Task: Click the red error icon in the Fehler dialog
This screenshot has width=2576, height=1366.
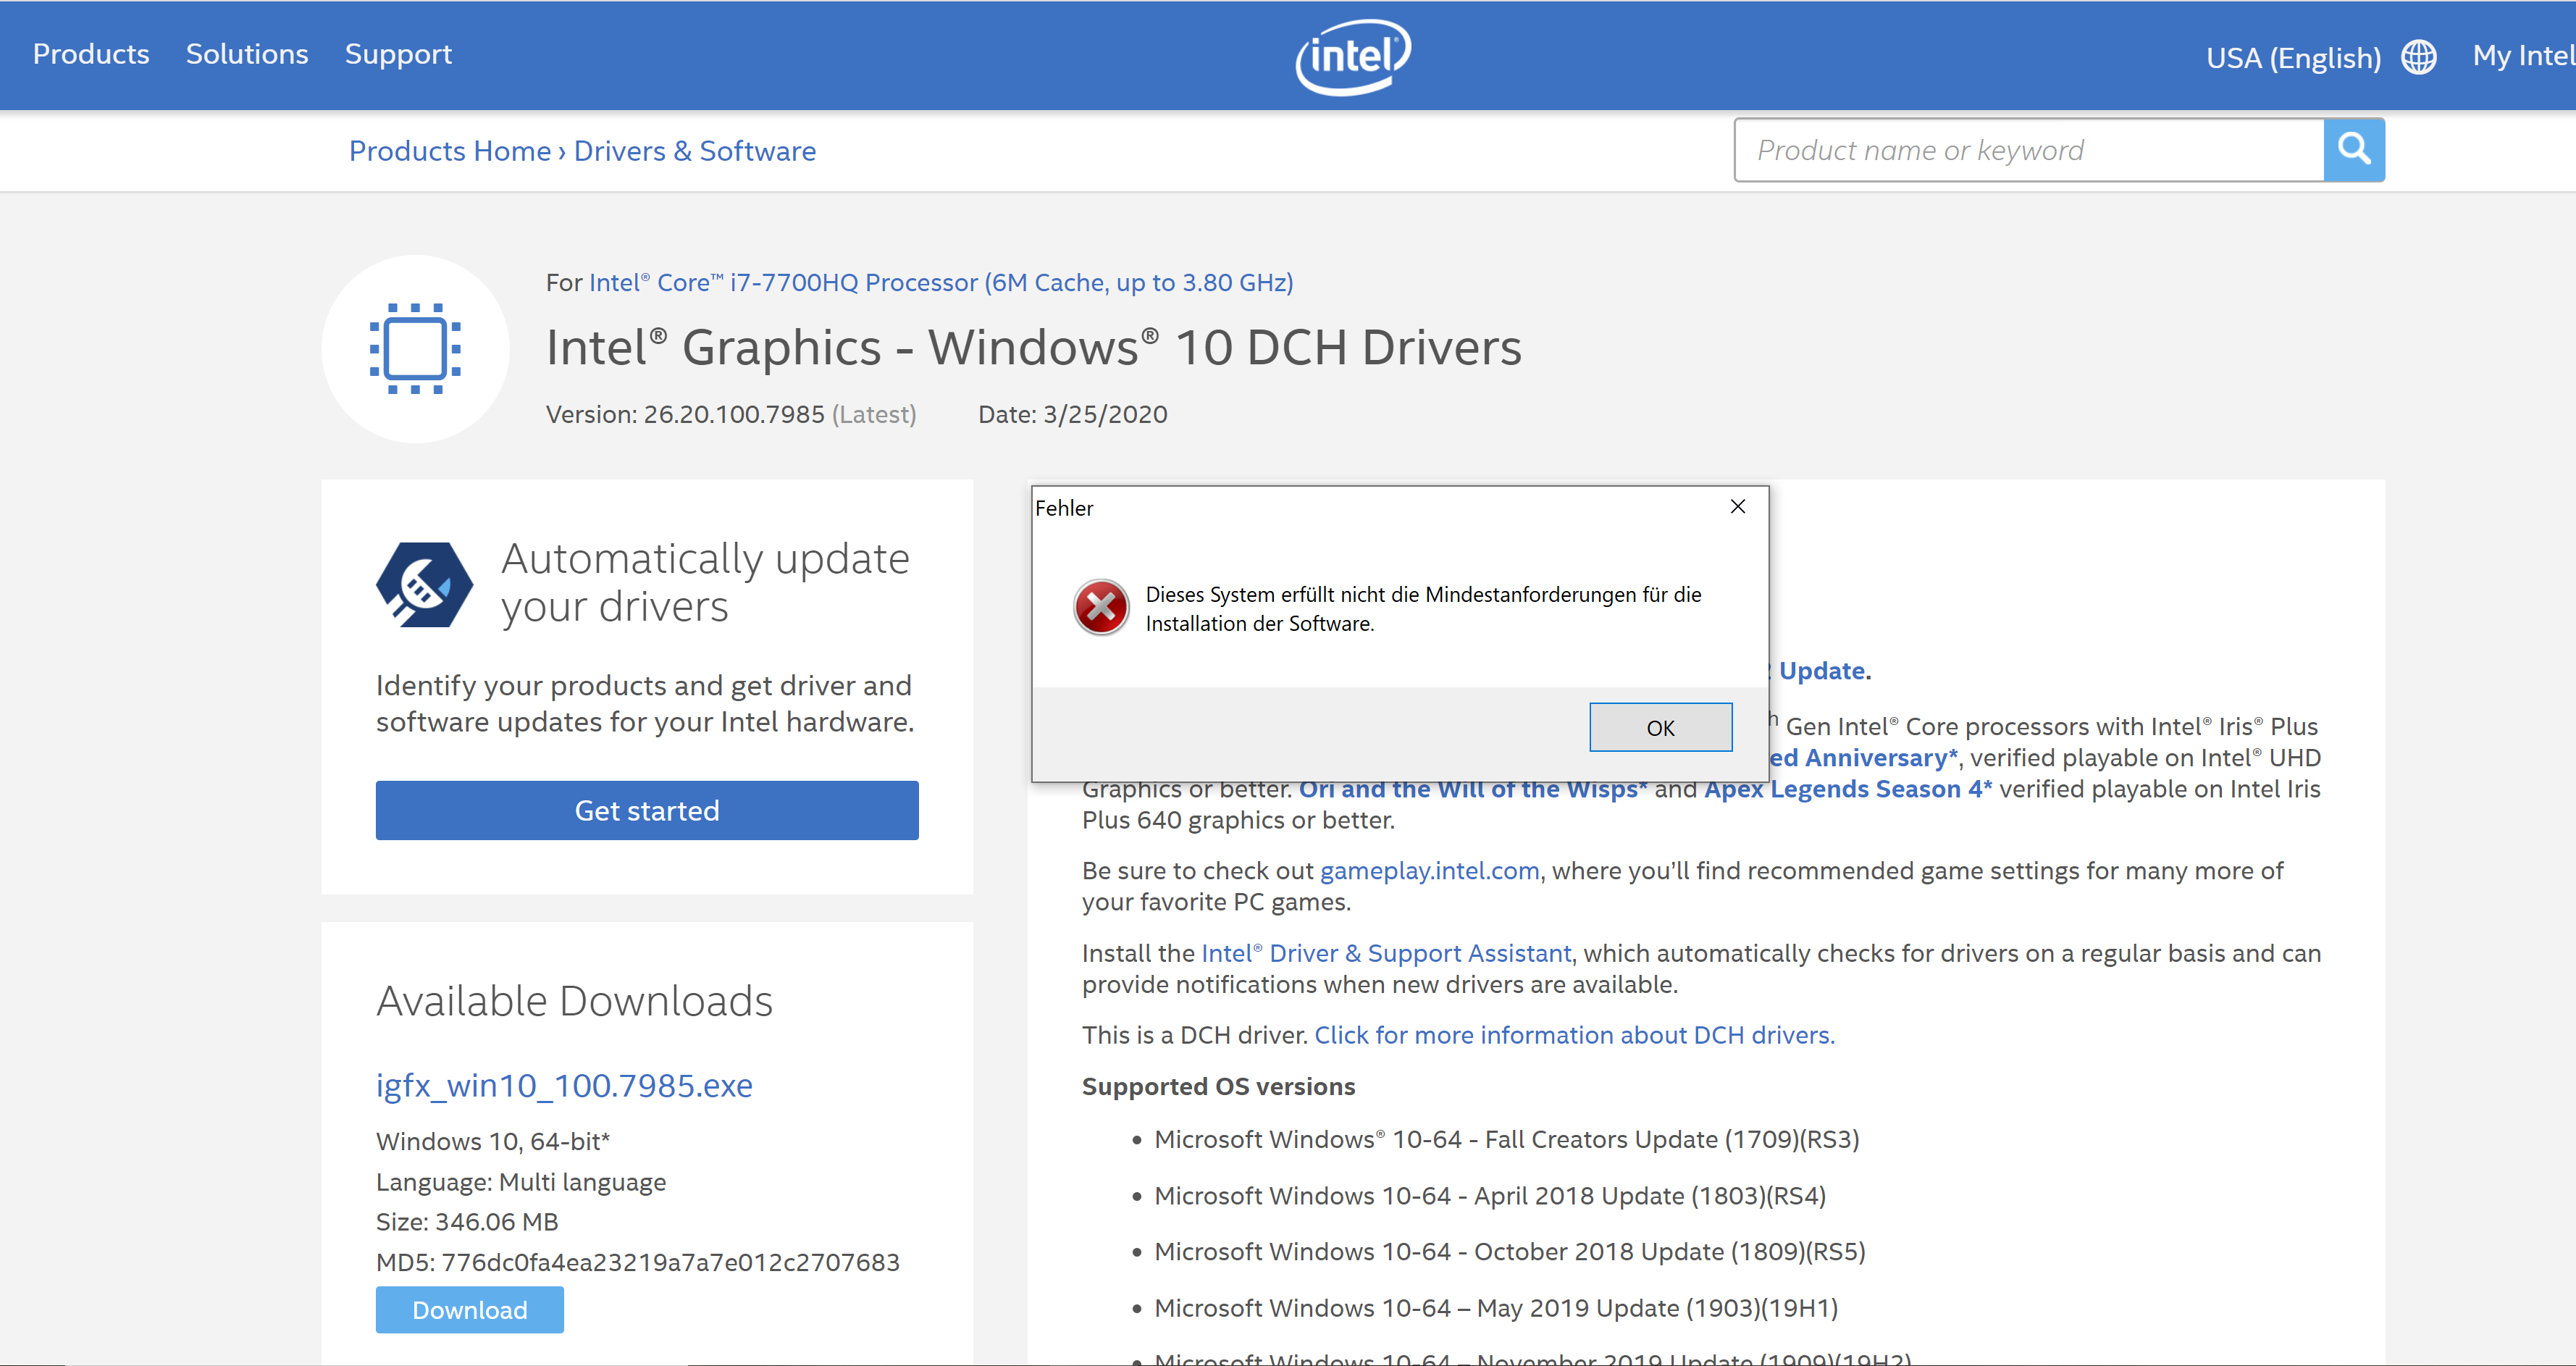Action: point(1101,606)
